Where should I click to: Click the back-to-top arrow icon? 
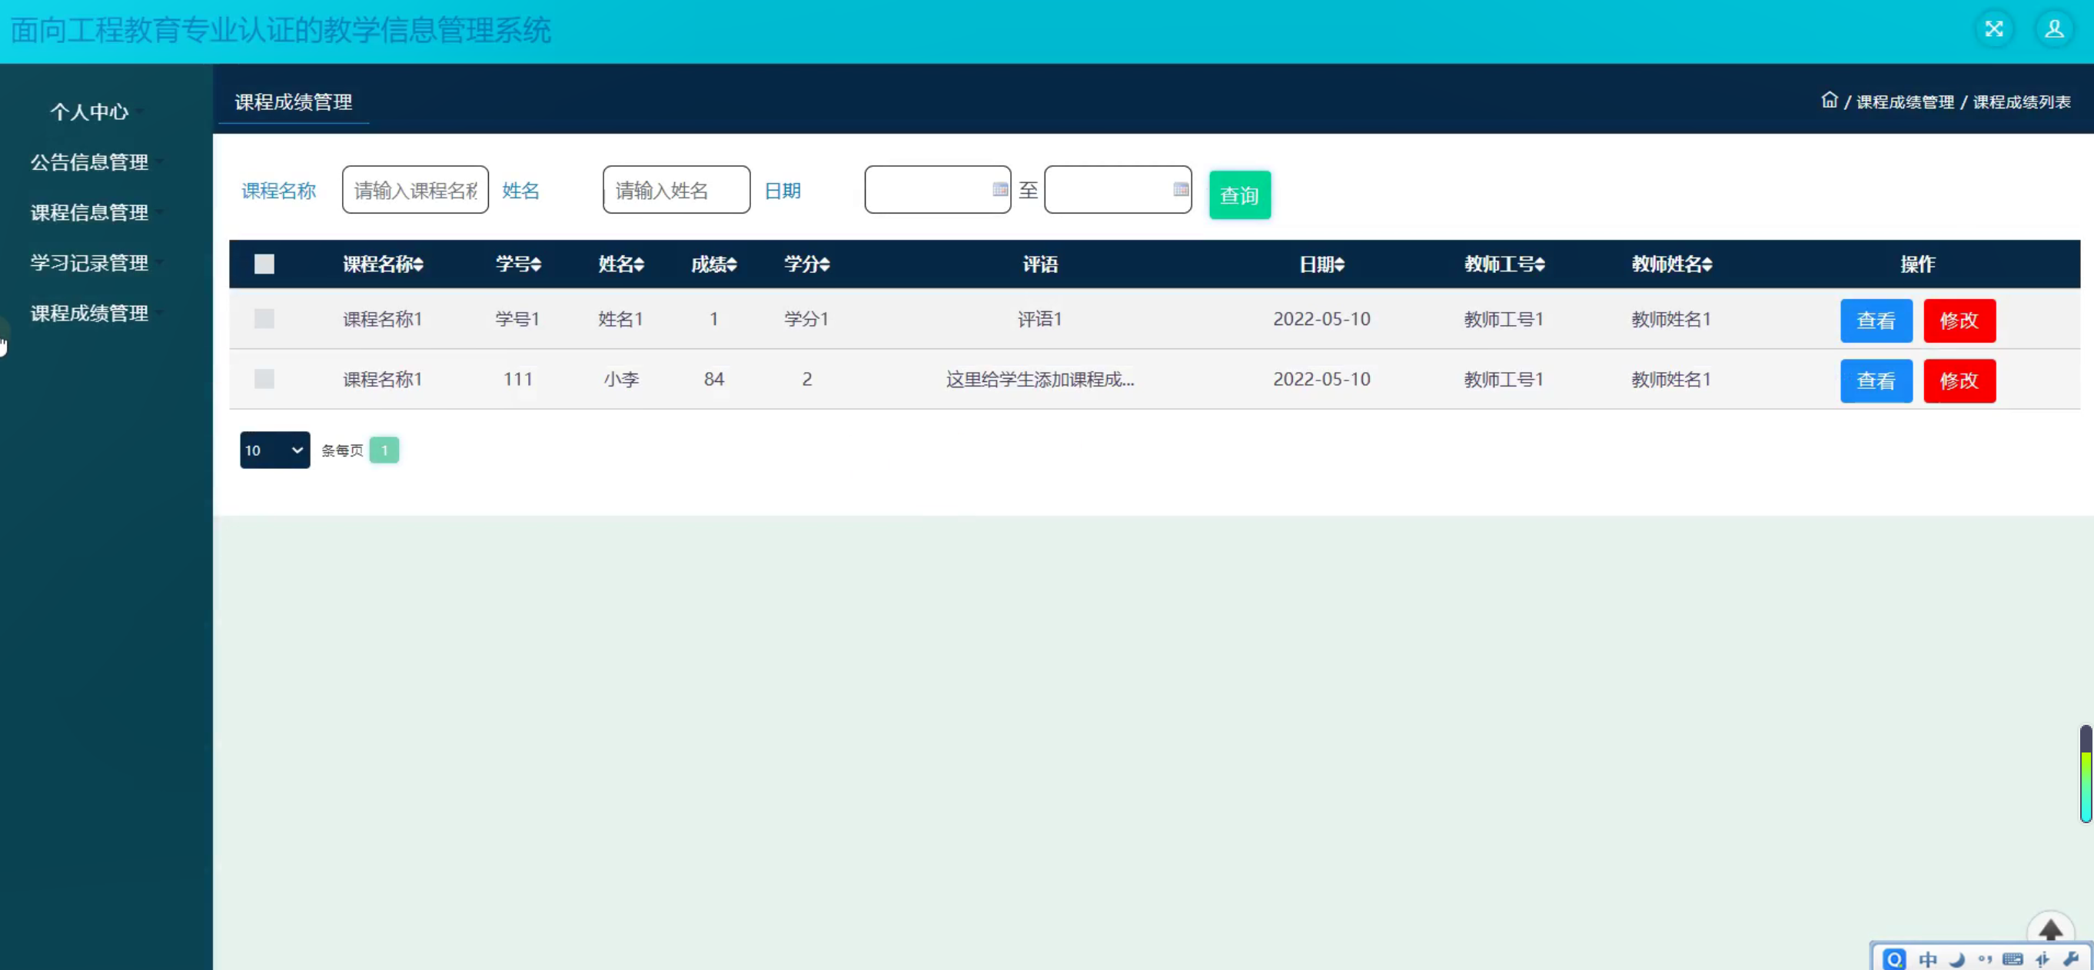point(2049,929)
